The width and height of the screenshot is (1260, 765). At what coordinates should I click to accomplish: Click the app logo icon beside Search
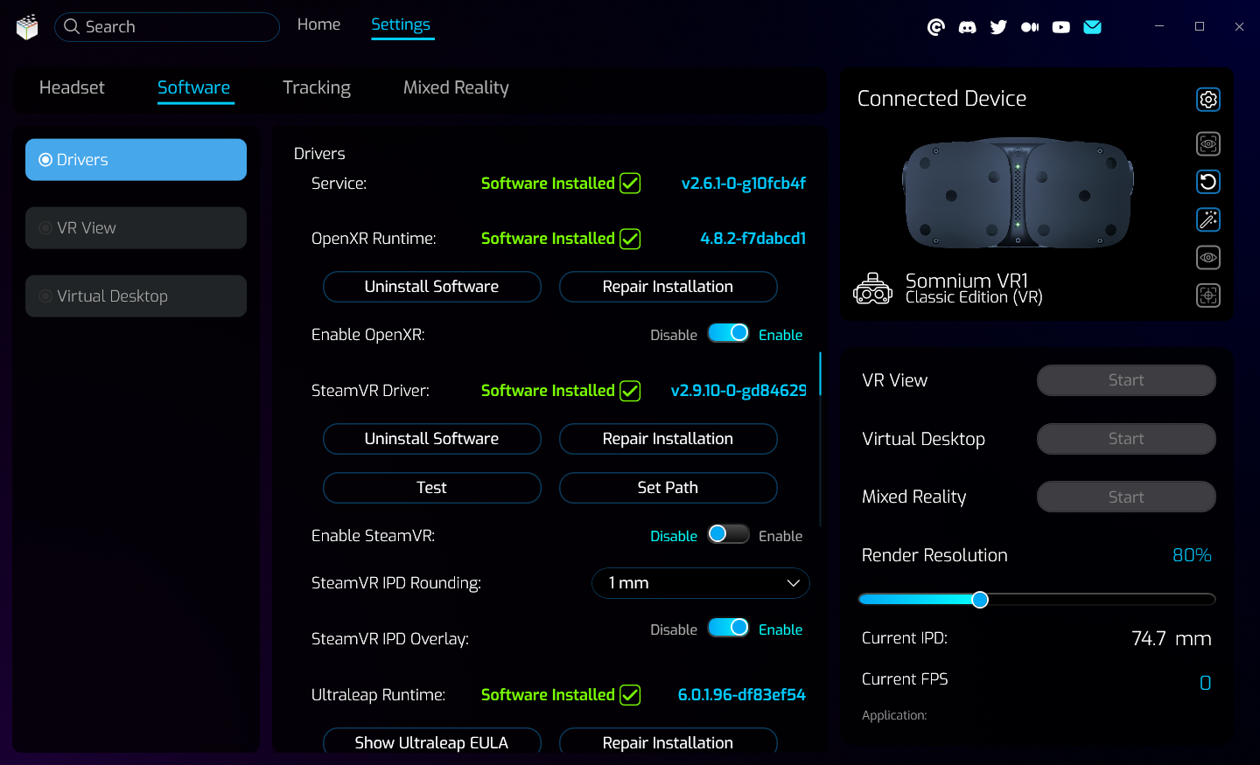(x=27, y=27)
